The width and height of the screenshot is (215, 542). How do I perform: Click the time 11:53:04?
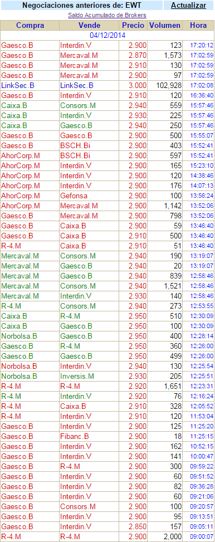tap(202, 416)
